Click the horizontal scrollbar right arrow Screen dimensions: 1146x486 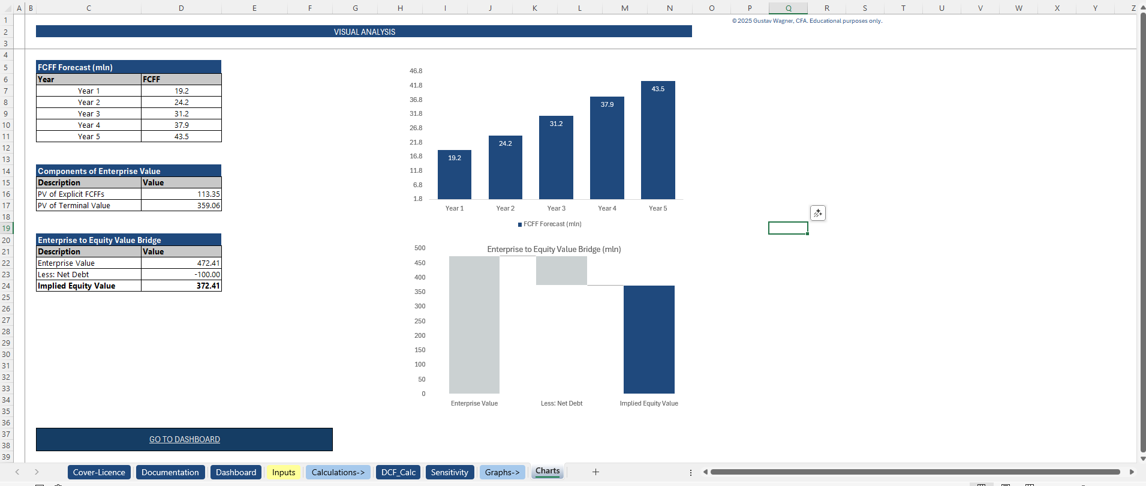point(1132,472)
